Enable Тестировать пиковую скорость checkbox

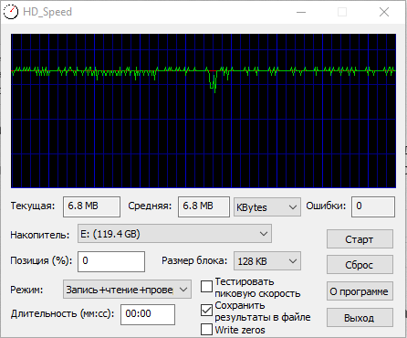pyautogui.click(x=206, y=286)
